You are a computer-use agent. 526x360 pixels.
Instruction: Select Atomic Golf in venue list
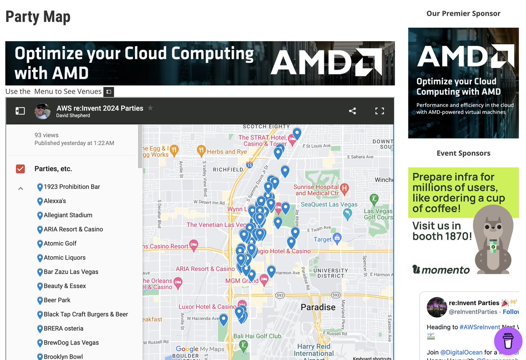coord(60,243)
